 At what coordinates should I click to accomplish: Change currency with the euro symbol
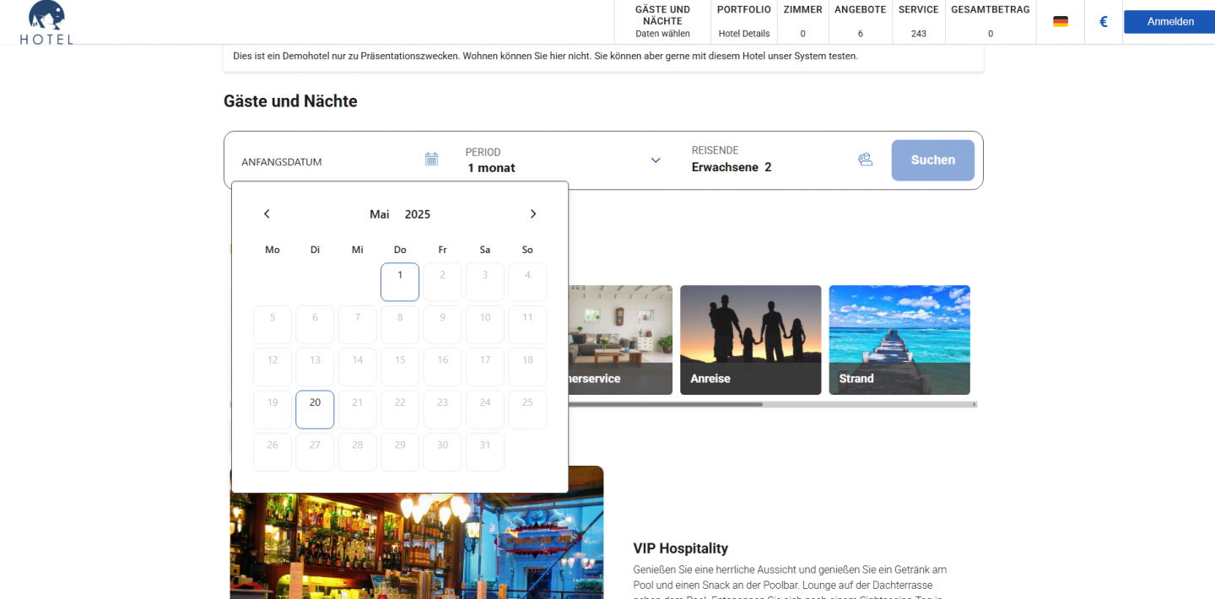click(x=1103, y=22)
